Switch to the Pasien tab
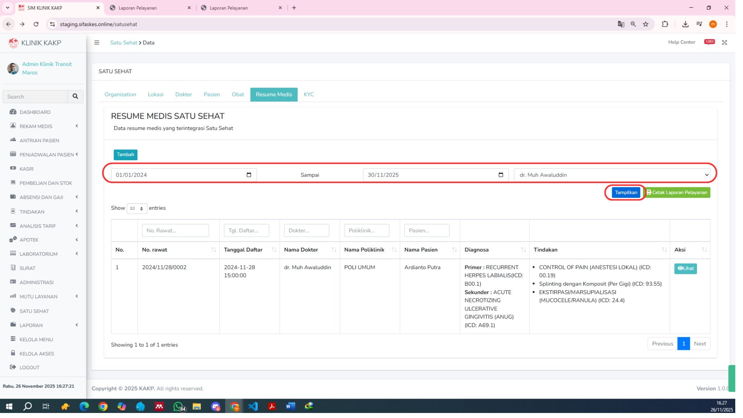The width and height of the screenshot is (743, 418). point(212,95)
